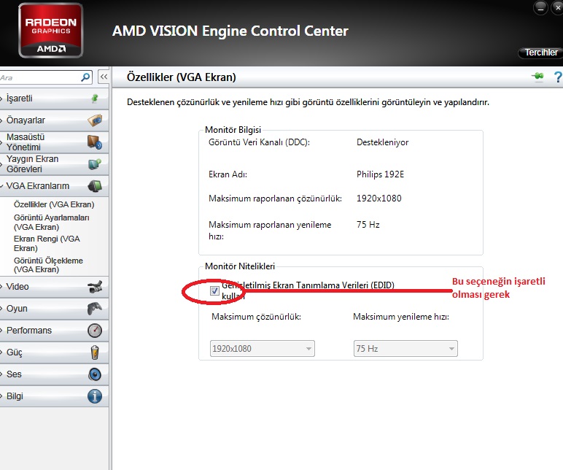Image resolution: width=563 pixels, height=470 pixels.
Task: Minimize the Control Center window
Action: click(x=540, y=7)
